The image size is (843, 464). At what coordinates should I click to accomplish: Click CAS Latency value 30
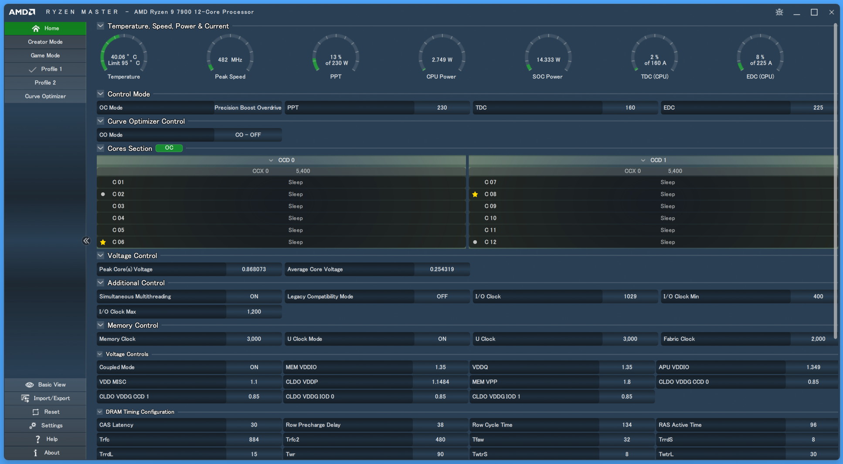point(254,425)
